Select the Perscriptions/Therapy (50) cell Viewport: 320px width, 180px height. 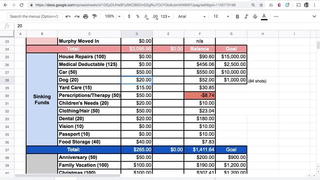89,95
